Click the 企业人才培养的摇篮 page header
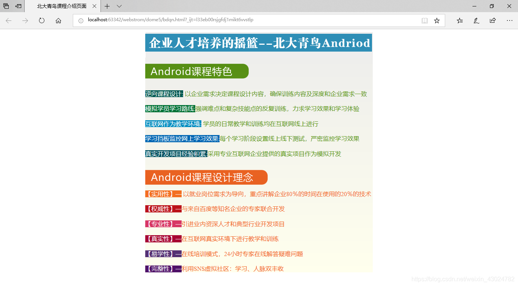Image resolution: width=518 pixels, height=286 pixels. pos(259,43)
